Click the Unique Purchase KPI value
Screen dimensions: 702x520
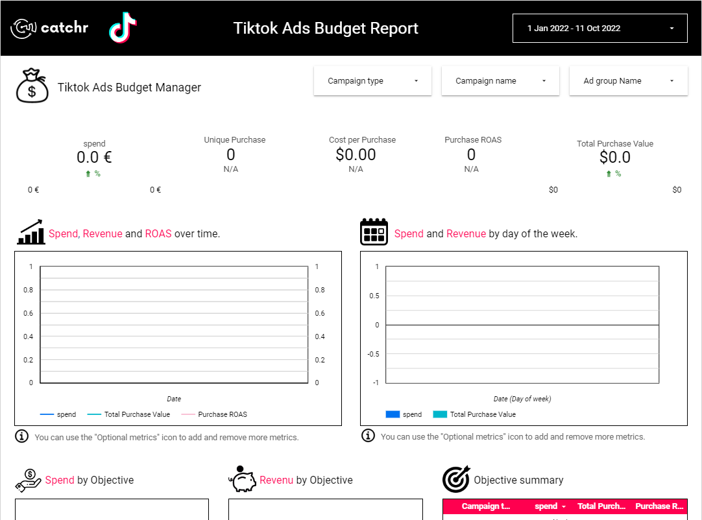231,154
